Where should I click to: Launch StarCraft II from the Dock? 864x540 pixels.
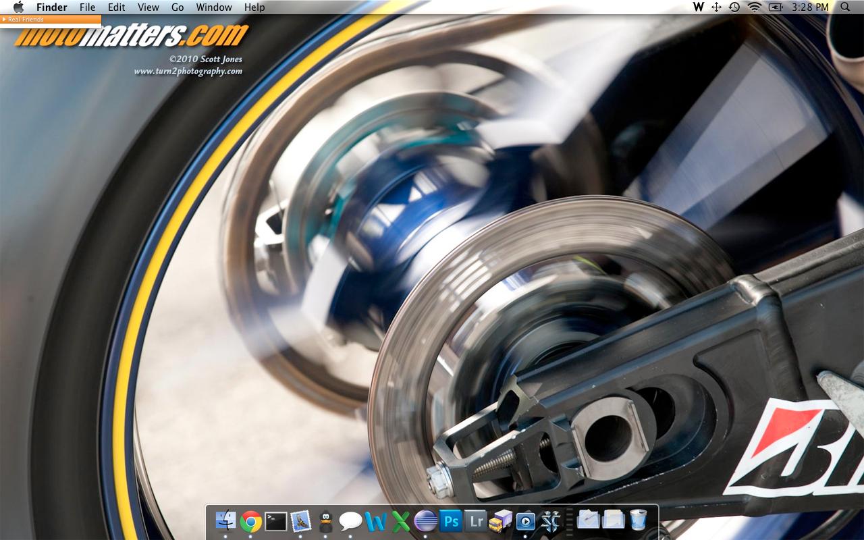click(551, 520)
